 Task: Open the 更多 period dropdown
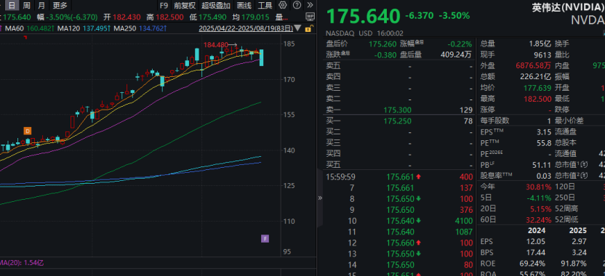60,5
